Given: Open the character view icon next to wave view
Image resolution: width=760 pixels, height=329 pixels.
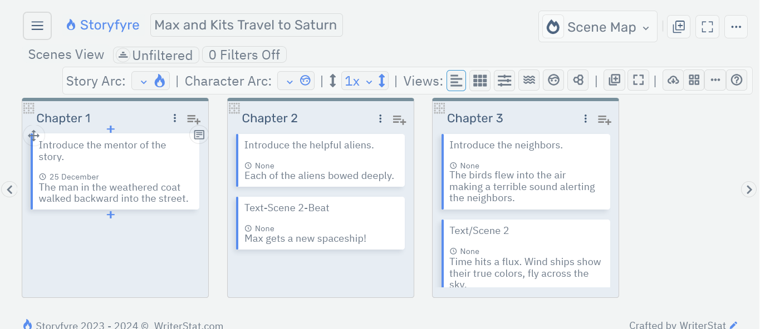Looking at the screenshot, I should click(x=553, y=80).
